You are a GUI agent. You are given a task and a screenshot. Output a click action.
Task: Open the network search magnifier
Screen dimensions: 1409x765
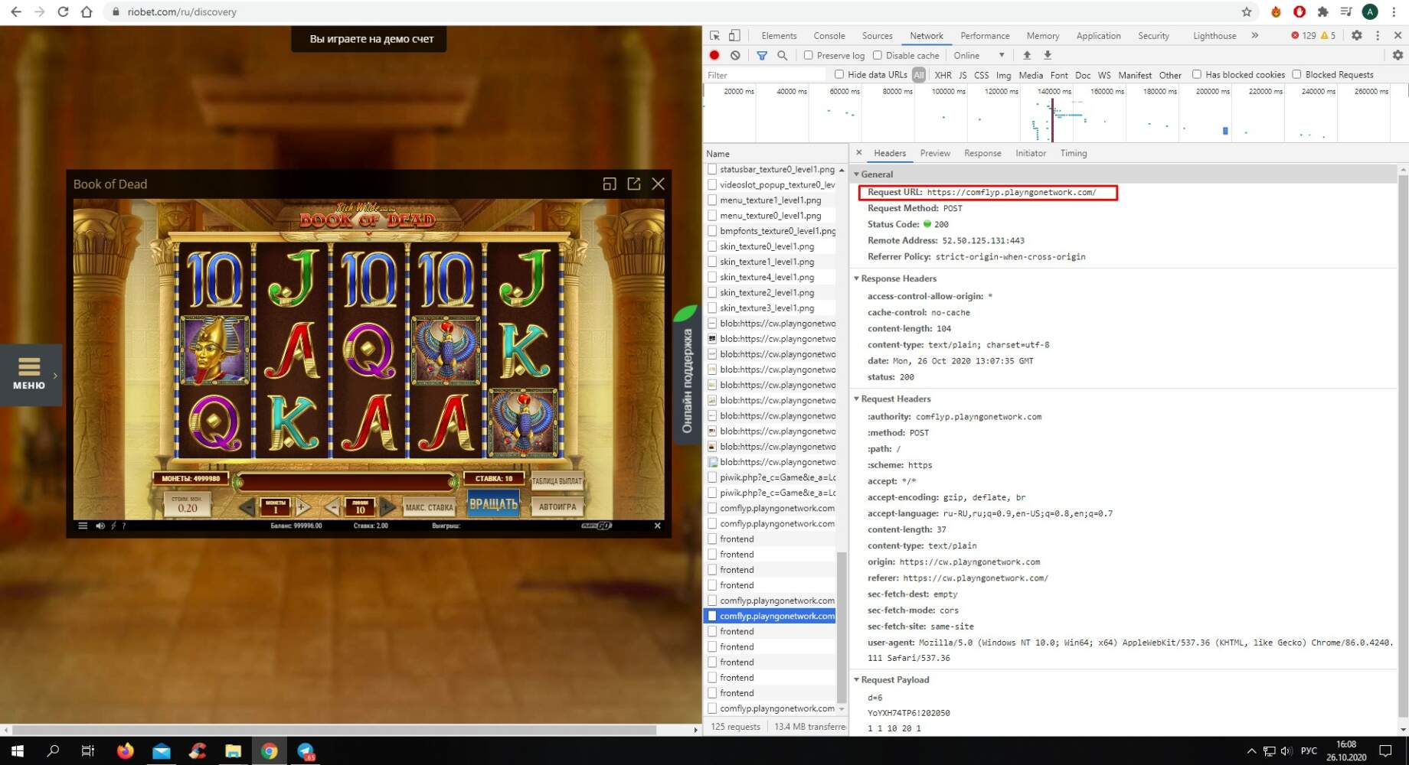pyautogui.click(x=782, y=55)
